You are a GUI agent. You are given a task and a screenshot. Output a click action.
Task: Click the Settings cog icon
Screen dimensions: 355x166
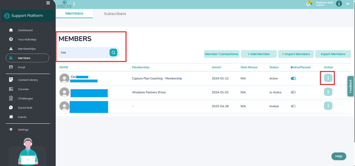(11, 130)
